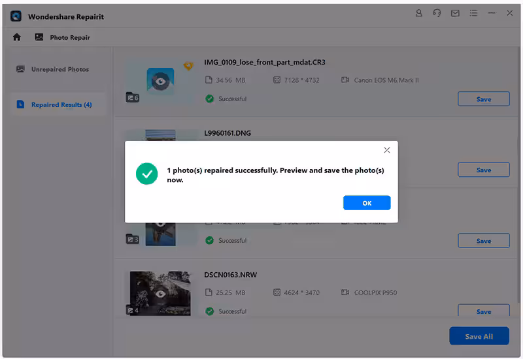
Task: Open the menu list icon in title bar
Action: (x=473, y=13)
